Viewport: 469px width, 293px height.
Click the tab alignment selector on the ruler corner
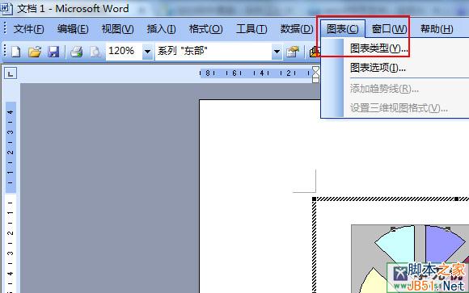[11, 73]
